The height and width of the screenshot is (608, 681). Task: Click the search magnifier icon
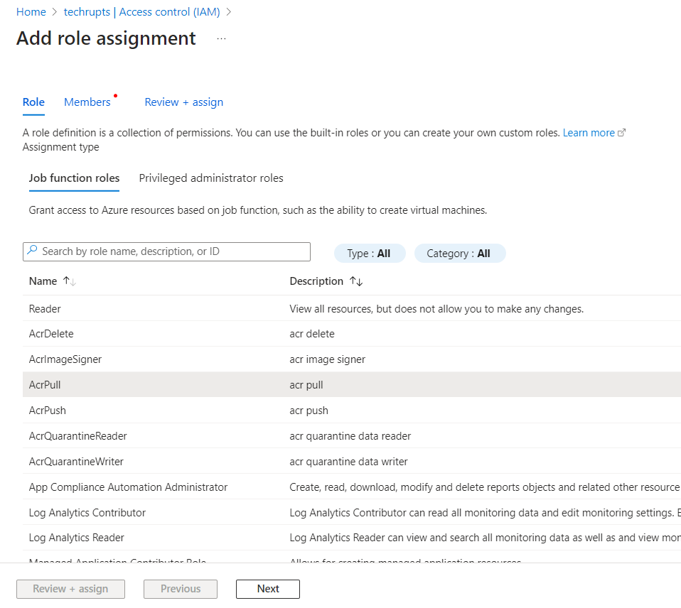tap(33, 251)
